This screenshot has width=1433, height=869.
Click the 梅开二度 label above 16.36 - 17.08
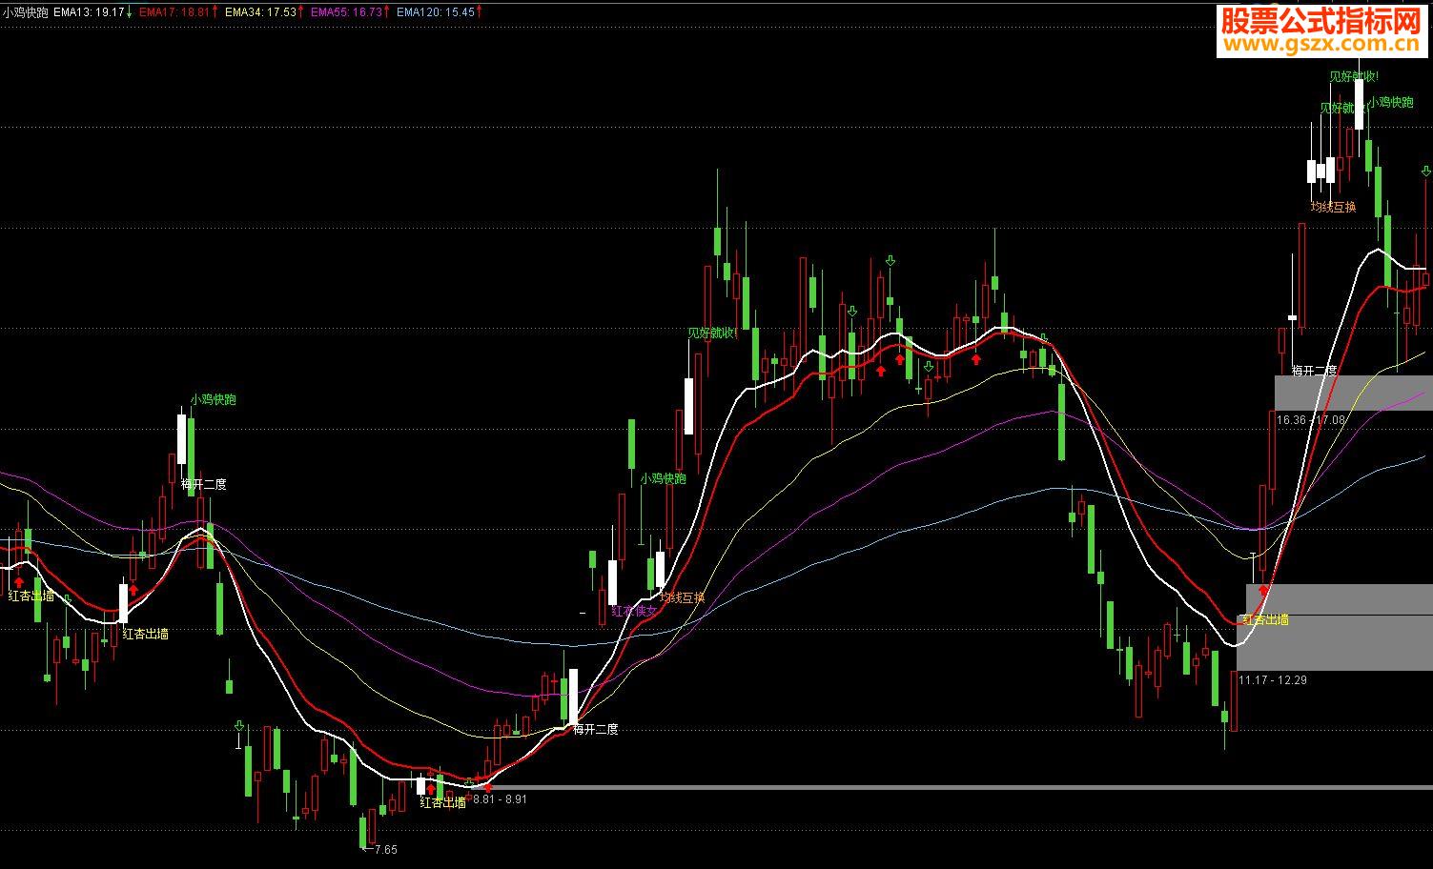click(x=1315, y=370)
